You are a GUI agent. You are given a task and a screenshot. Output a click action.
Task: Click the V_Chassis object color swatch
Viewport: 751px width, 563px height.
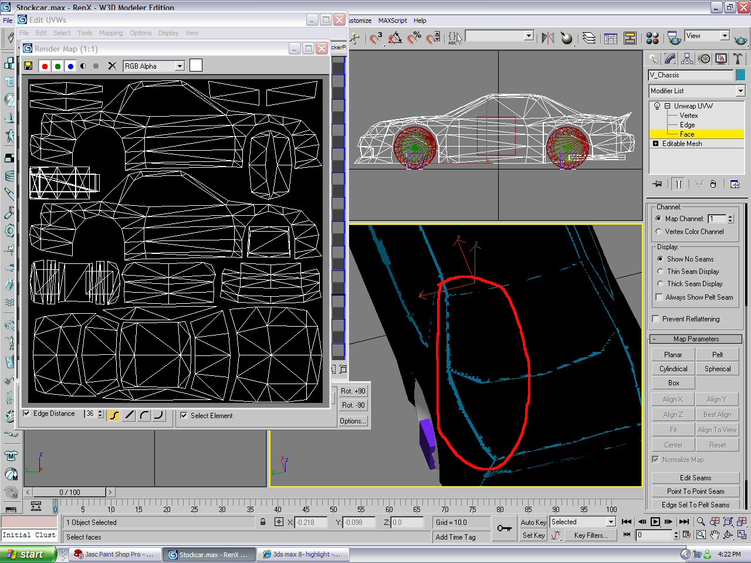(x=740, y=75)
